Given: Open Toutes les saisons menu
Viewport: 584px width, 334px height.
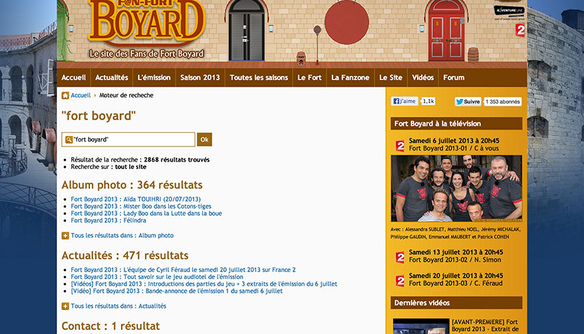Looking at the screenshot, I should click(x=258, y=78).
